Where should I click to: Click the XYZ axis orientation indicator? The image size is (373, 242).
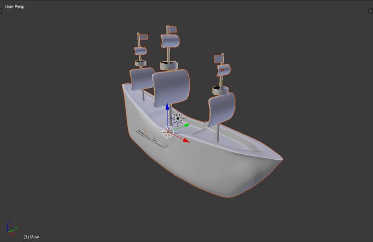pyautogui.click(x=11, y=228)
